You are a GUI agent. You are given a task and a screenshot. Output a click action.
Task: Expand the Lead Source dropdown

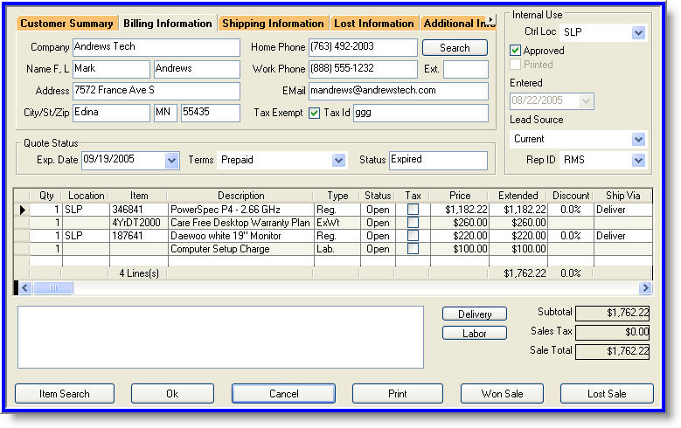(x=638, y=139)
